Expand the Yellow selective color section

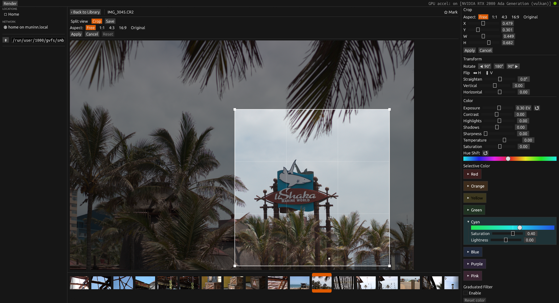click(475, 198)
